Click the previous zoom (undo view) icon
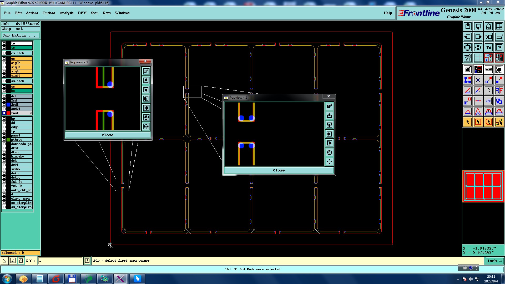 (x=488, y=37)
